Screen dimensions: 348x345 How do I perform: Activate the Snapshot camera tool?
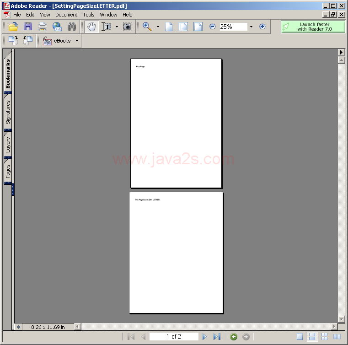tap(128, 27)
